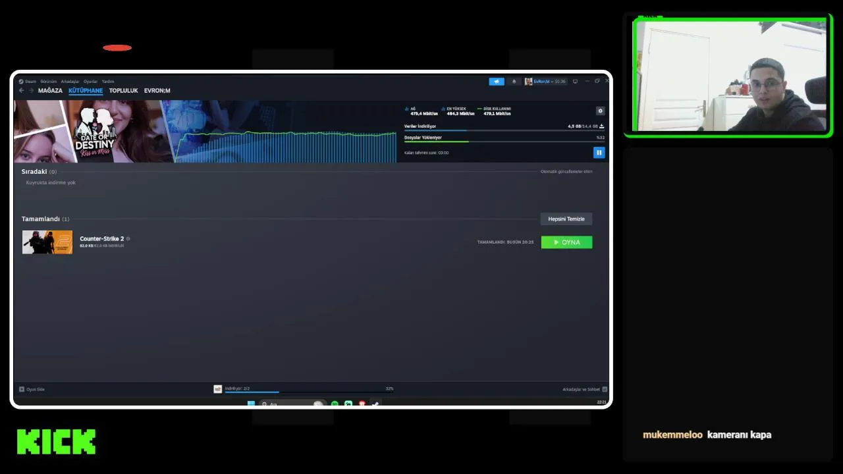Open the TOPLULUK tab
The image size is (843, 474).
point(123,91)
